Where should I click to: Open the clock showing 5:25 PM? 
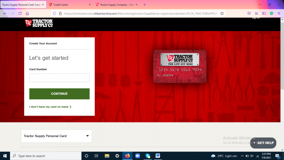point(266,156)
